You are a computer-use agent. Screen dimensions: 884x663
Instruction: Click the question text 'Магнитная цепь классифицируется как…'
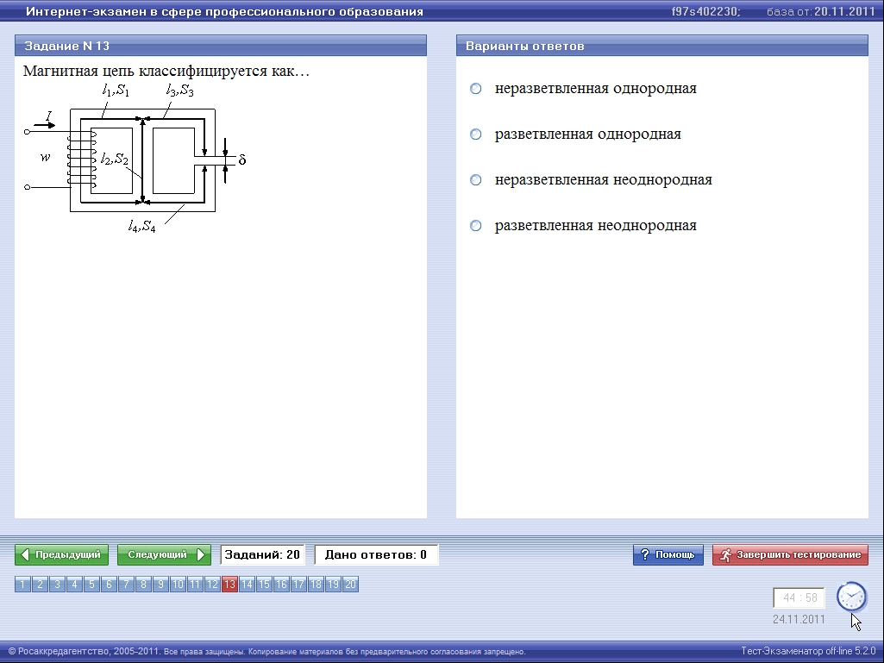coord(166,72)
